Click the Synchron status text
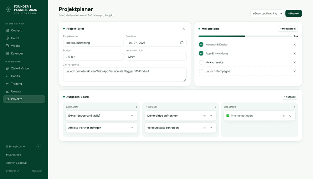Image resolution: width=313 pixels, height=179 pixels. tap(12, 171)
